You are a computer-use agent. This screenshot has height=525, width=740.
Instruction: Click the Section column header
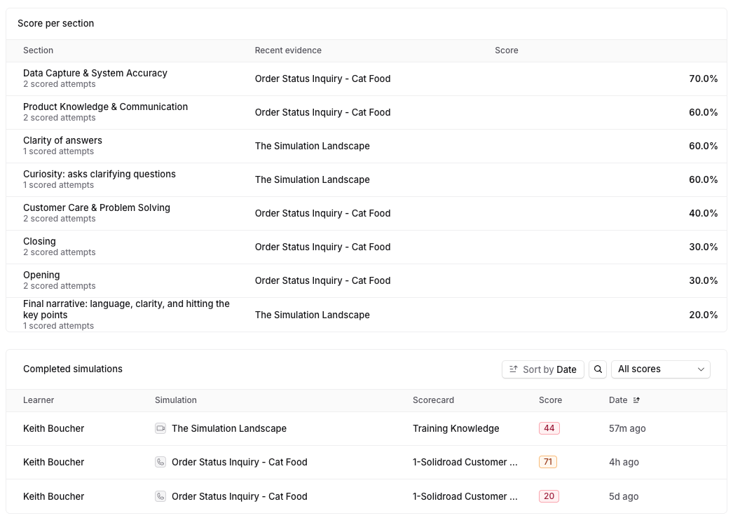click(39, 50)
